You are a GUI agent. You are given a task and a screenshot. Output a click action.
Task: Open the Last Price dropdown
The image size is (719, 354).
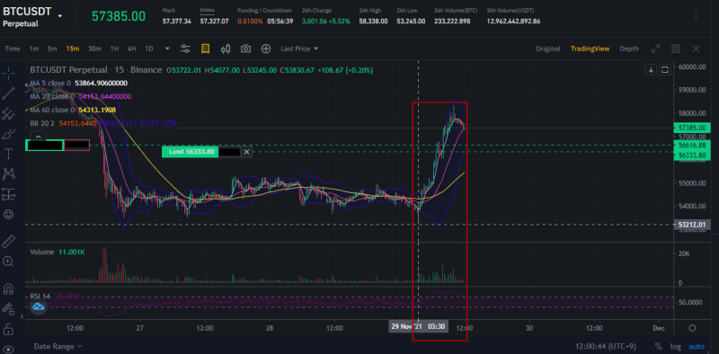pos(299,49)
